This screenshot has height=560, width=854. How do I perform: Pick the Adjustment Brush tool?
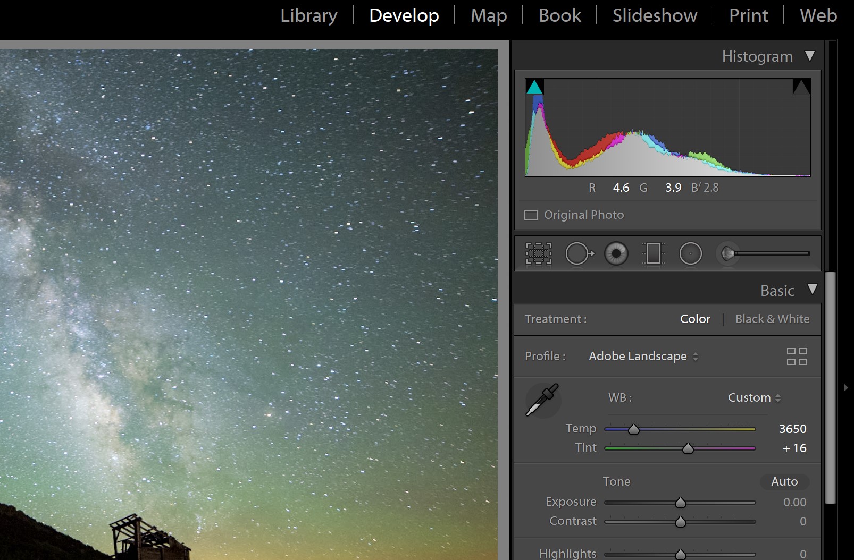point(729,253)
